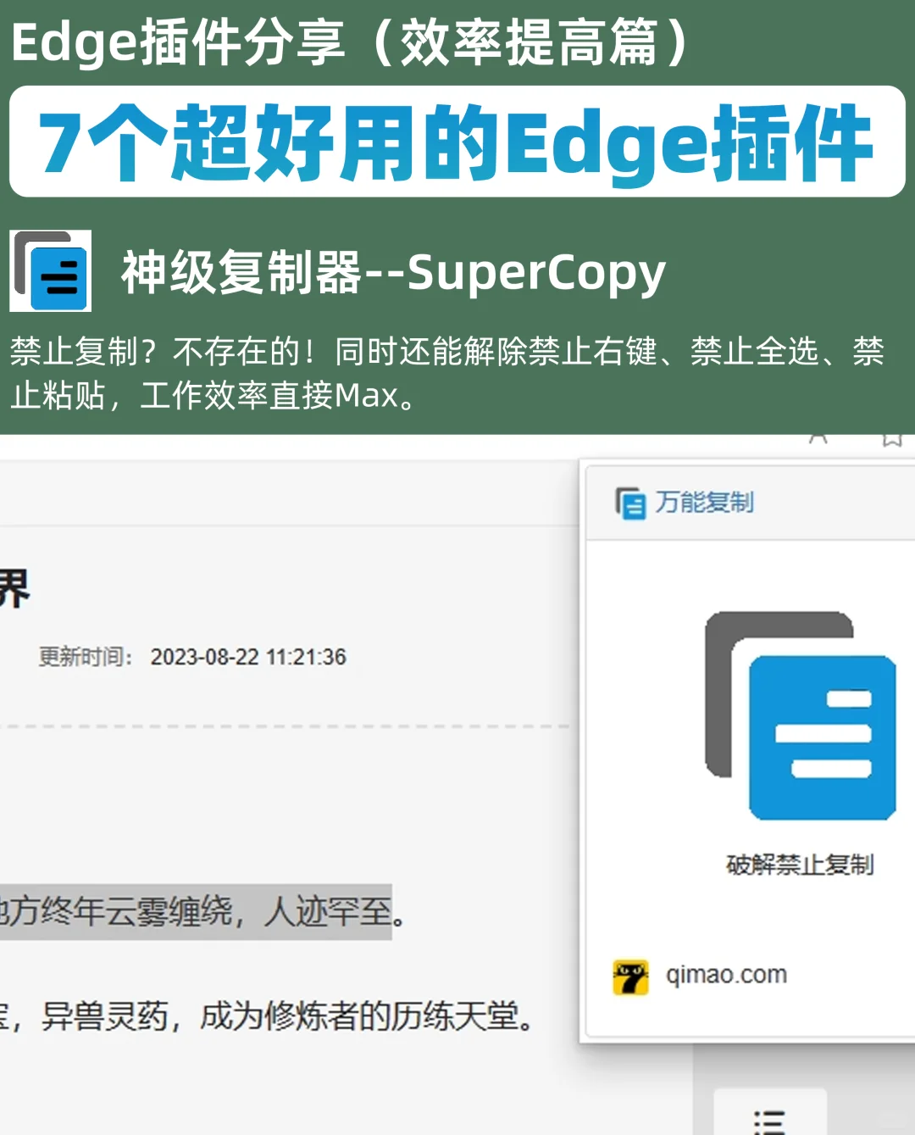Switch to the 更新时间 info section

coord(82,656)
